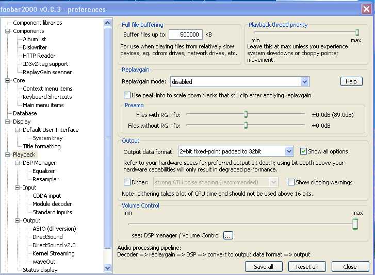
Task: Select DirectSound output page
Action: coord(47,237)
